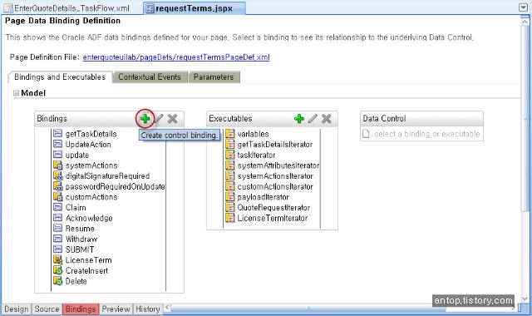Image resolution: width=532 pixels, height=316 pixels.
Task: Click the icon beside payloadIterator
Action: pyautogui.click(x=230, y=197)
